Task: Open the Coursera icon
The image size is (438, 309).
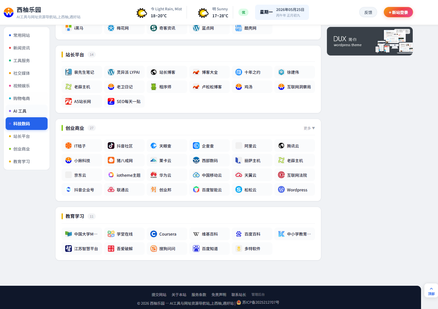Action: [154, 234]
